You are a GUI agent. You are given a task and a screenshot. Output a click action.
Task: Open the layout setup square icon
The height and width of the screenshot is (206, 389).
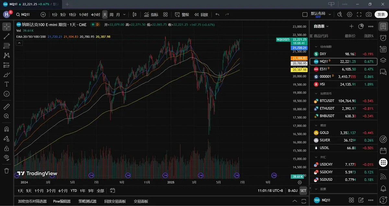[x=304, y=15]
